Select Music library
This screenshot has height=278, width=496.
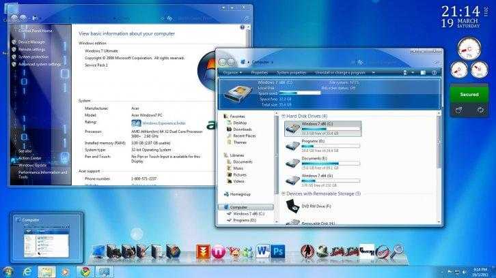[x=238, y=168]
